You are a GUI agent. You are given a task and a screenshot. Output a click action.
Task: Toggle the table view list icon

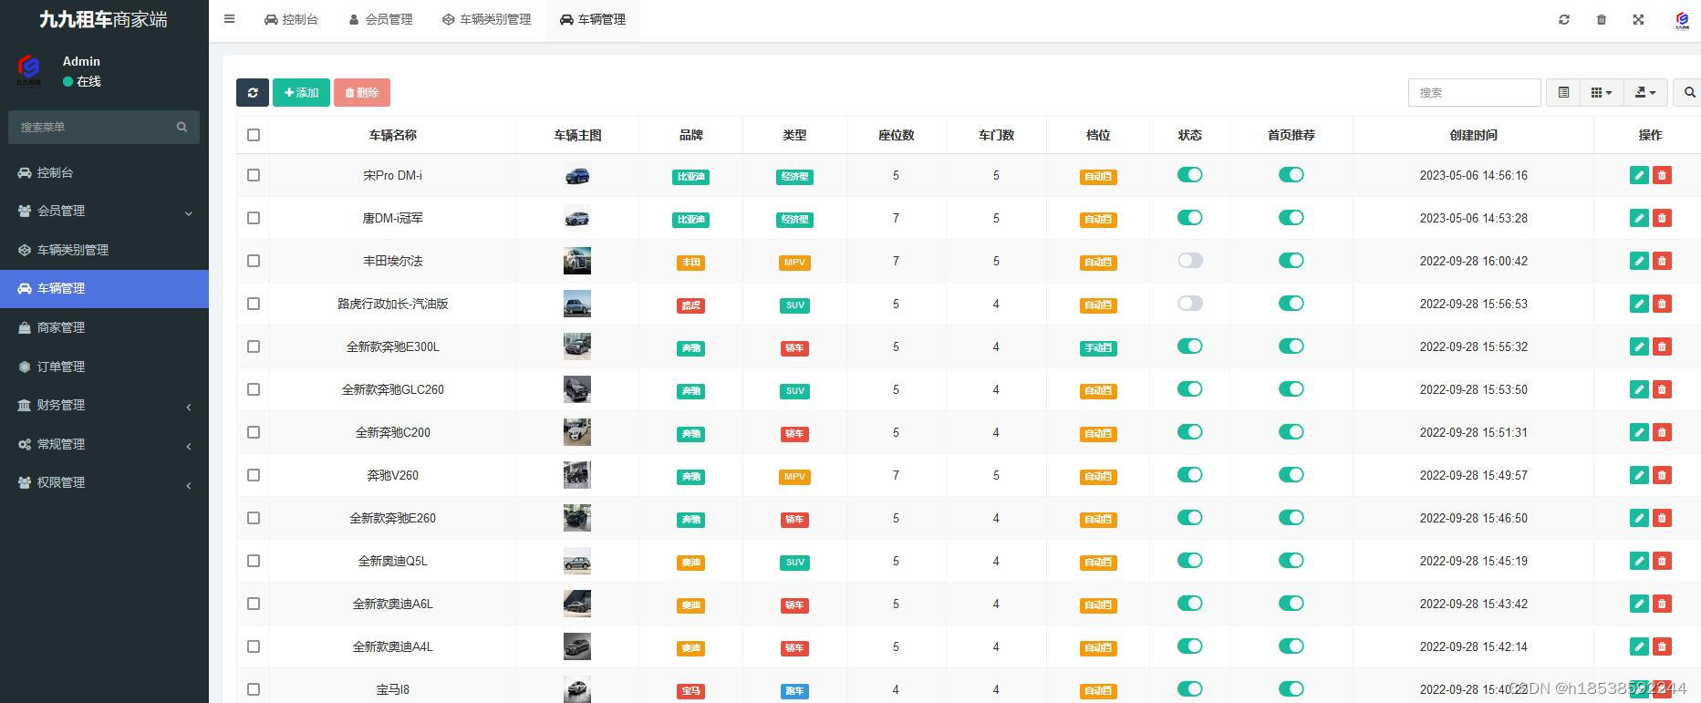(x=1563, y=92)
